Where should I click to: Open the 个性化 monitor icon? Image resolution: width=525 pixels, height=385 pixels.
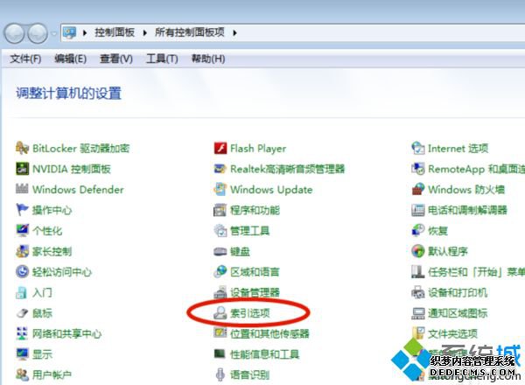tap(22, 230)
